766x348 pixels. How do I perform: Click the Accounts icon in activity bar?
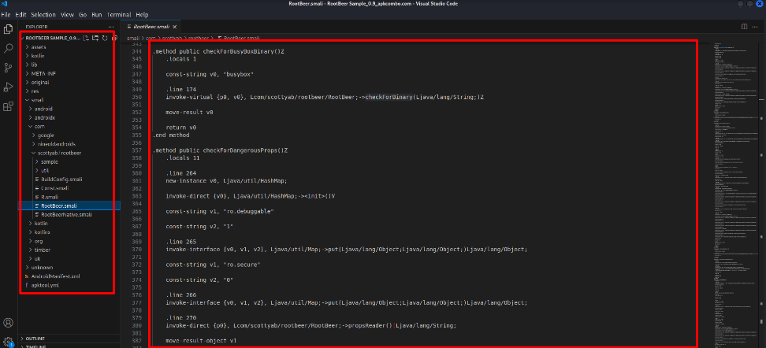point(9,323)
